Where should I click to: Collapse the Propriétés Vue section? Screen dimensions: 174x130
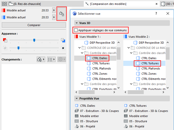click(x=77, y=98)
